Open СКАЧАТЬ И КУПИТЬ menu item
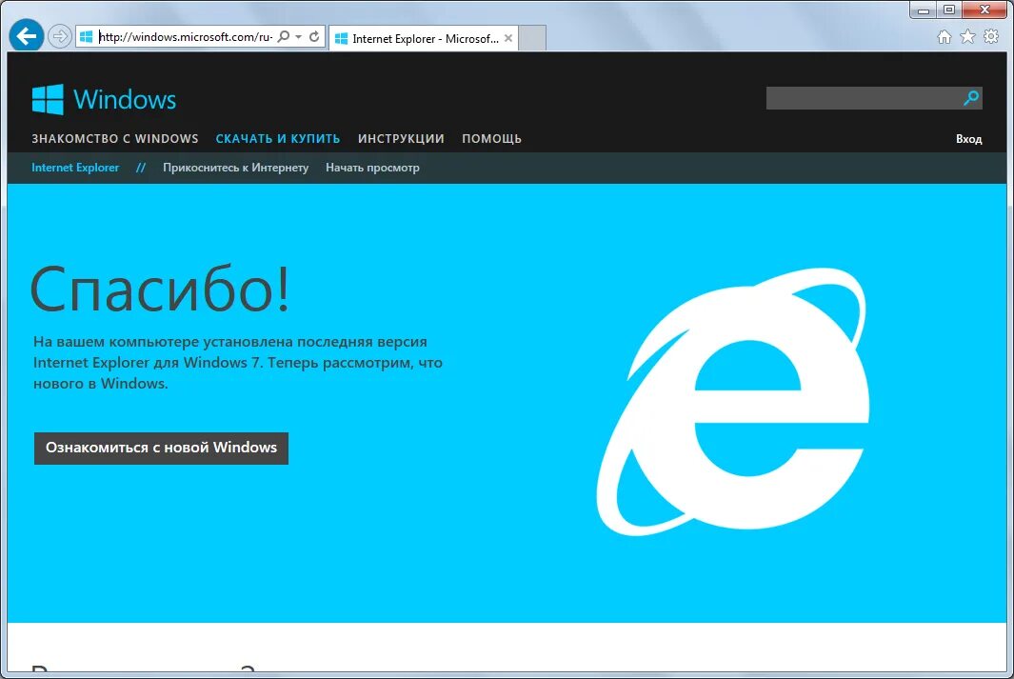 pyautogui.click(x=278, y=138)
